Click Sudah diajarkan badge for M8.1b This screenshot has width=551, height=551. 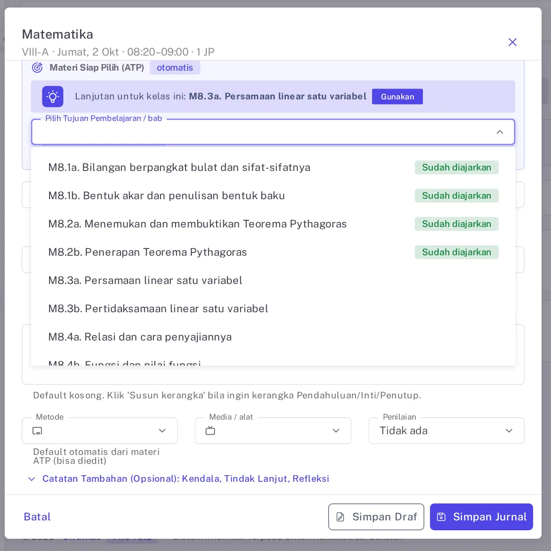pos(456,196)
